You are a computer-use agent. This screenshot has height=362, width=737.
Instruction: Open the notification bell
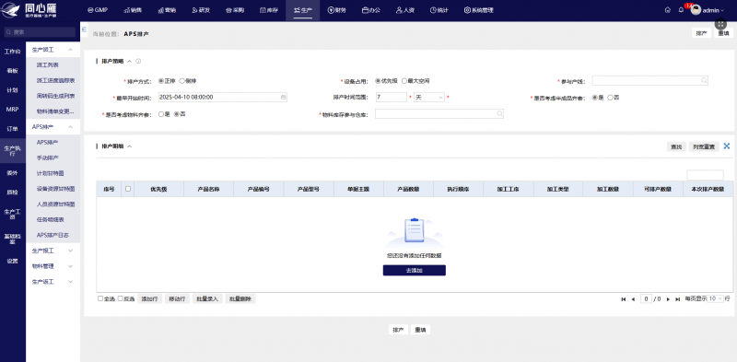click(681, 10)
